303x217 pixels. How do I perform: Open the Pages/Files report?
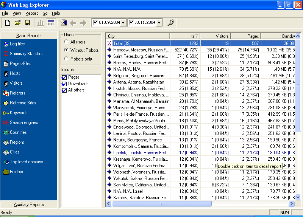pyautogui.click(x=17, y=64)
